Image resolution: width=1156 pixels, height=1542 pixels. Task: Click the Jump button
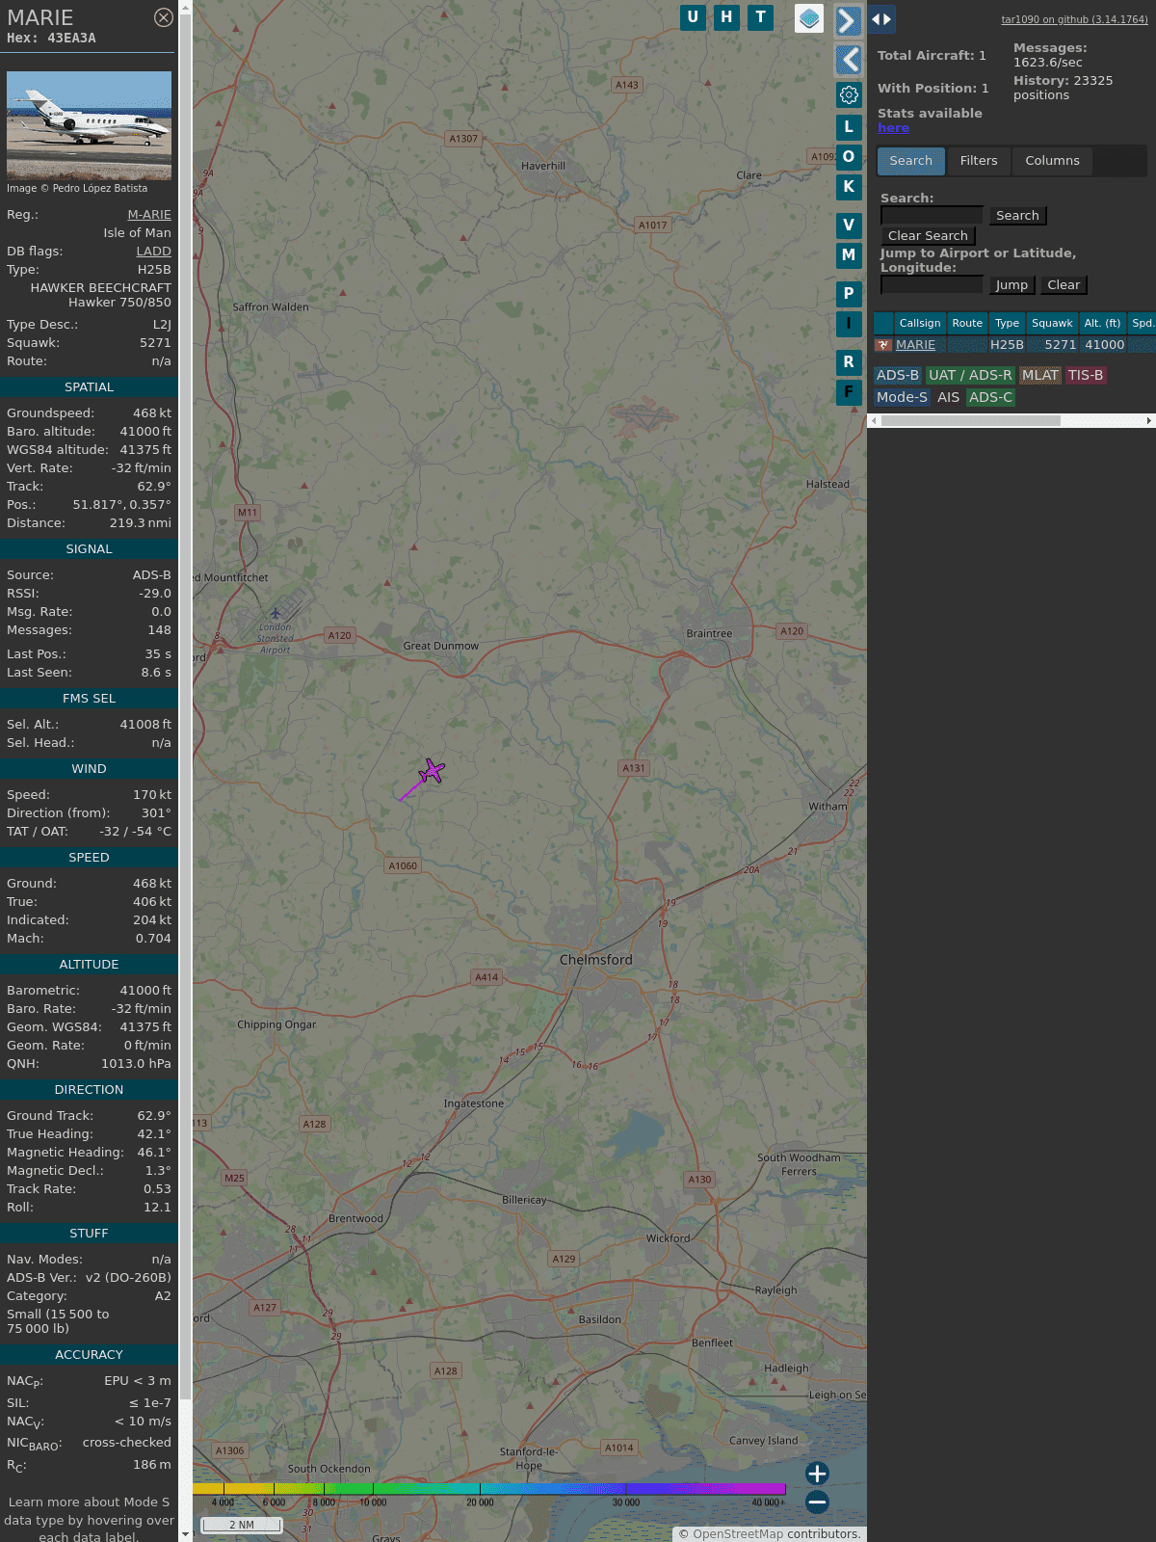click(x=1011, y=285)
